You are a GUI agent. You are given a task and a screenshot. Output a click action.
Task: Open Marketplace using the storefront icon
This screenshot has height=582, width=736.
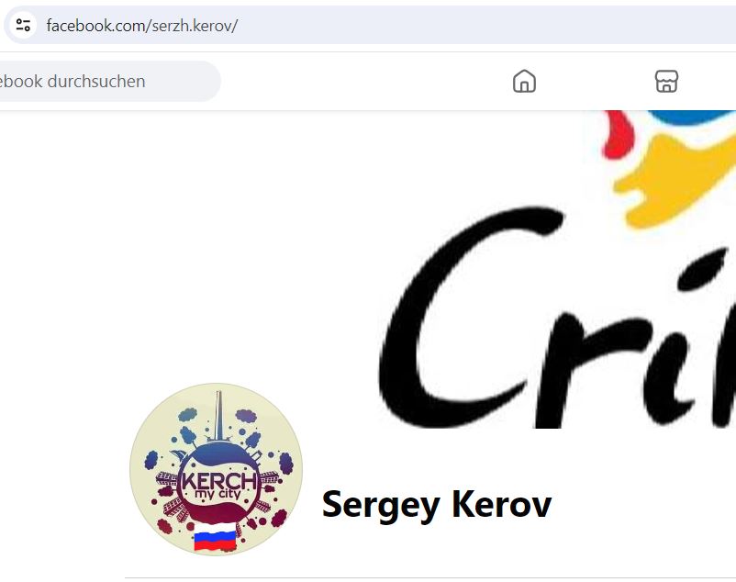(666, 81)
